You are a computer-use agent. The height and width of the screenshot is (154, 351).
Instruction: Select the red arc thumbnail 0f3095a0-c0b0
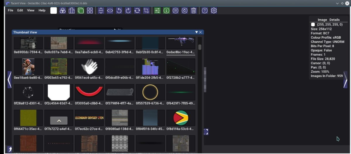[89, 92]
